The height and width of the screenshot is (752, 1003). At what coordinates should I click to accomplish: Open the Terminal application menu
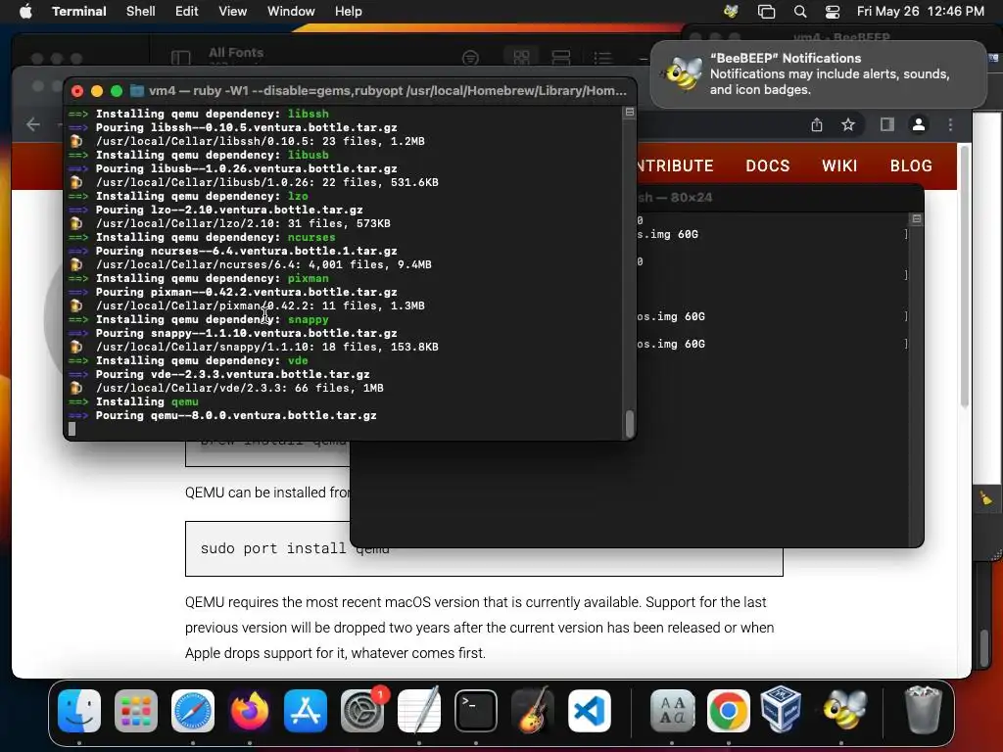[78, 11]
